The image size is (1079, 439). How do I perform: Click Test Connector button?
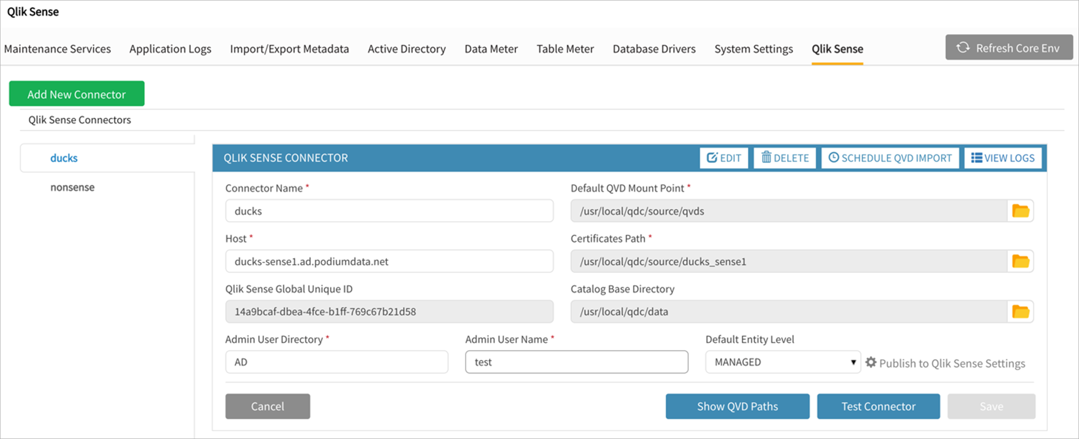(878, 406)
